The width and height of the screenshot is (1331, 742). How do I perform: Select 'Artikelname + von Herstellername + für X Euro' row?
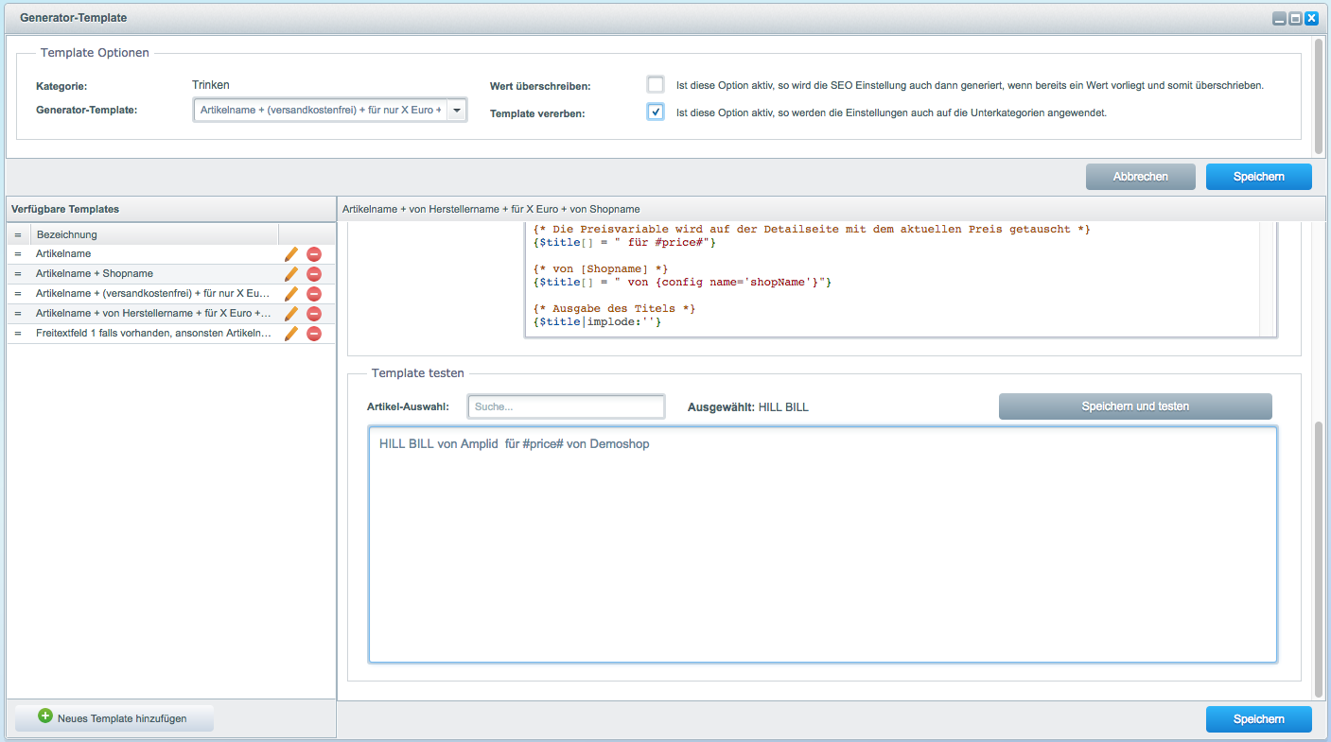171,314
